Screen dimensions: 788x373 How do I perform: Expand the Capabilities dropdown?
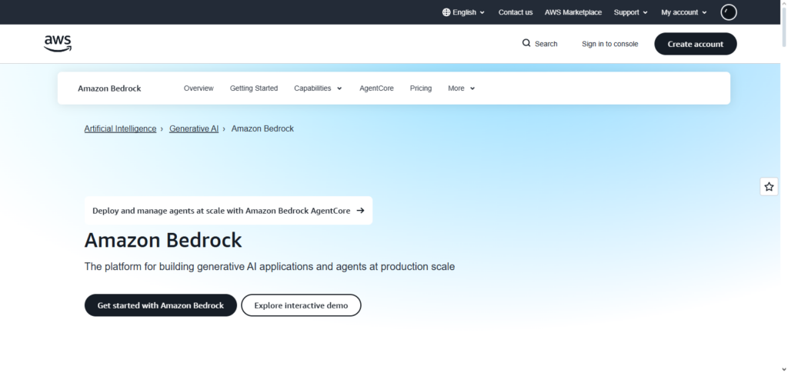[318, 88]
